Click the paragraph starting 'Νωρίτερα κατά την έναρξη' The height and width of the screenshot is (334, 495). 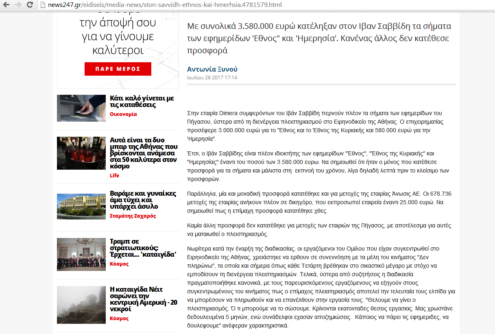point(321,287)
